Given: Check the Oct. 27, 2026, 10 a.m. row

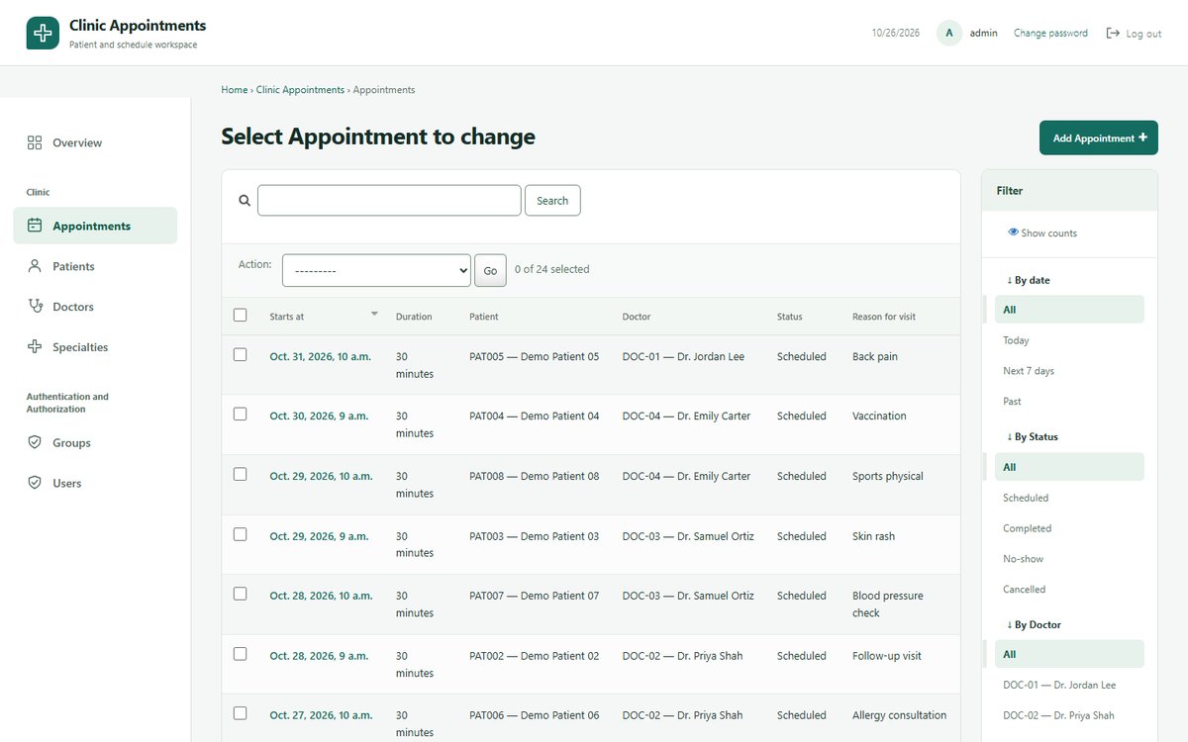Looking at the screenshot, I should pyautogui.click(x=240, y=713).
